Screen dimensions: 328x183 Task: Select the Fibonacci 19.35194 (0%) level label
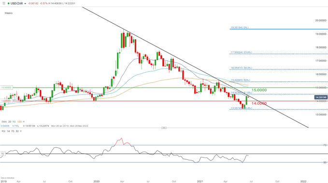pyautogui.click(x=240, y=27)
